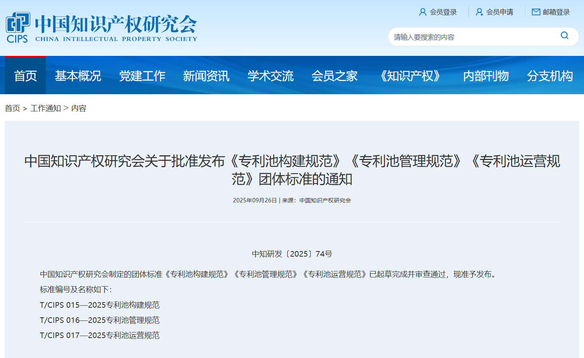
Task: Open the 学术交流 menu item
Action: pyautogui.click(x=270, y=76)
